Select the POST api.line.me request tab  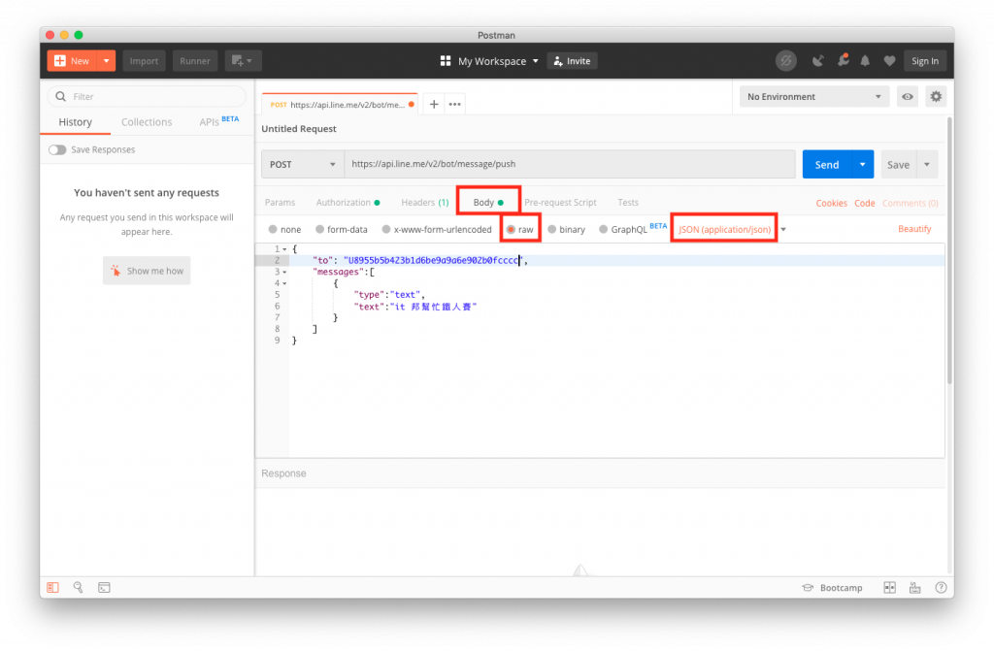339,105
